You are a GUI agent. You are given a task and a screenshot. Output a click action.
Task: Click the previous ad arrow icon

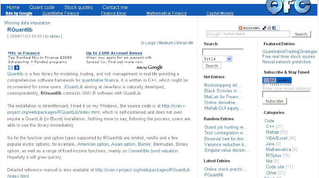coord(10,67)
